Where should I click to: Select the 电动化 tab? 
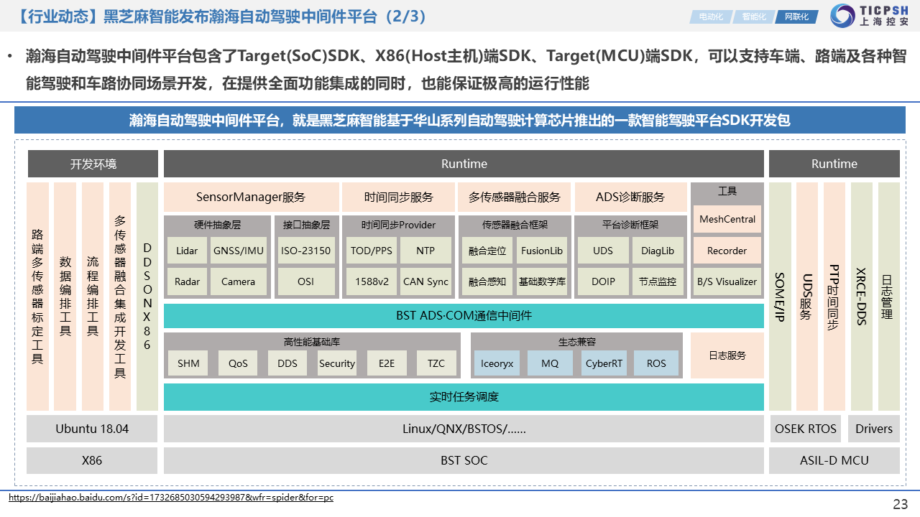pos(710,17)
